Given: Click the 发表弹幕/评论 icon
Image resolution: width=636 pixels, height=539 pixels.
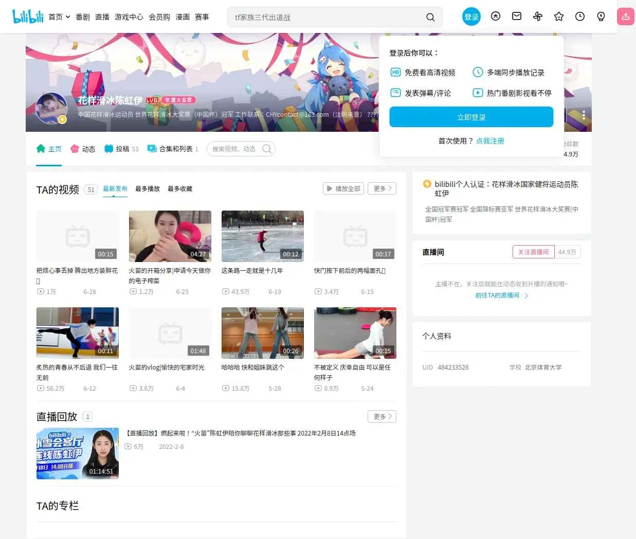Looking at the screenshot, I should [x=395, y=93].
